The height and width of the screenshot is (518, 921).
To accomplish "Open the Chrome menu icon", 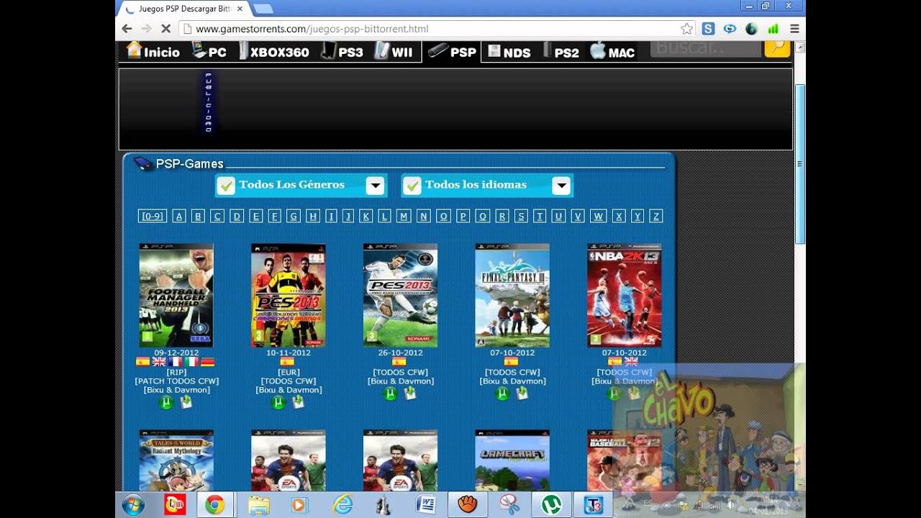I will pyautogui.click(x=794, y=29).
